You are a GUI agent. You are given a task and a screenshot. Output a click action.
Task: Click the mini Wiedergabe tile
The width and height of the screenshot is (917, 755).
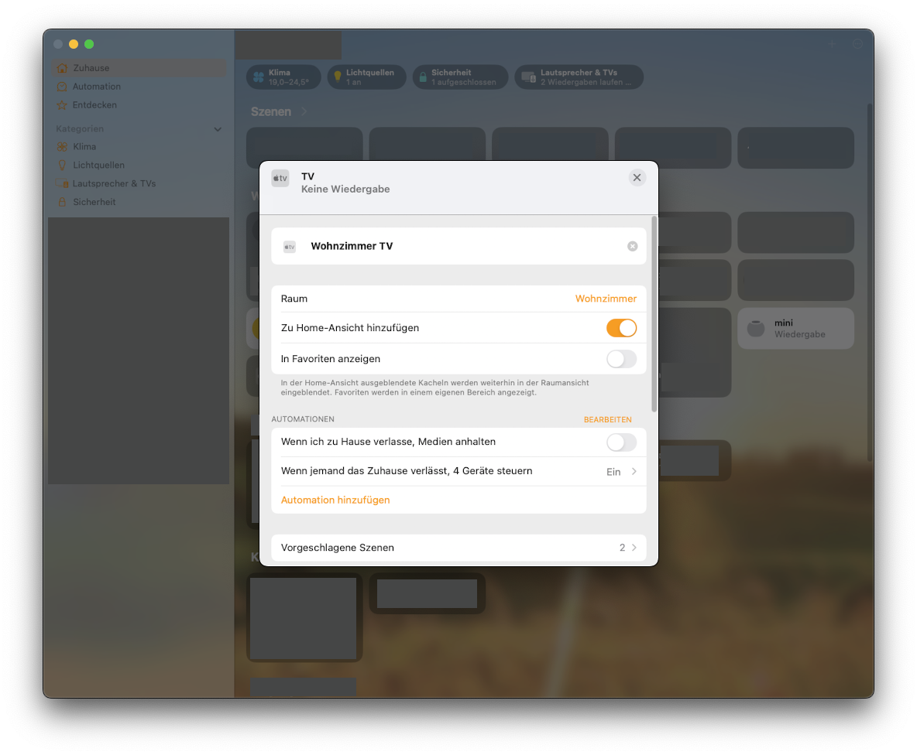pyautogui.click(x=795, y=329)
